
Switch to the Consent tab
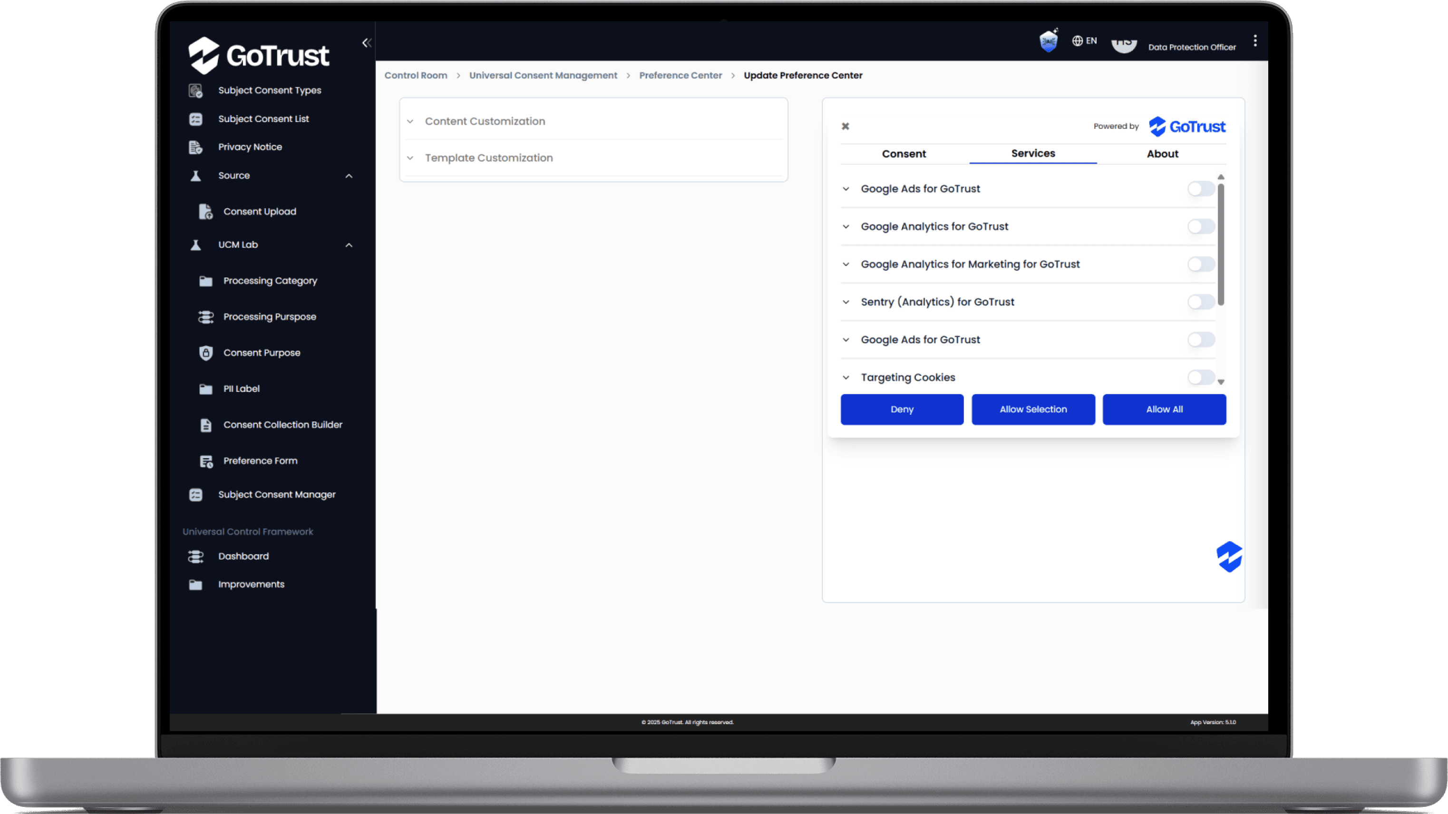[x=904, y=154]
